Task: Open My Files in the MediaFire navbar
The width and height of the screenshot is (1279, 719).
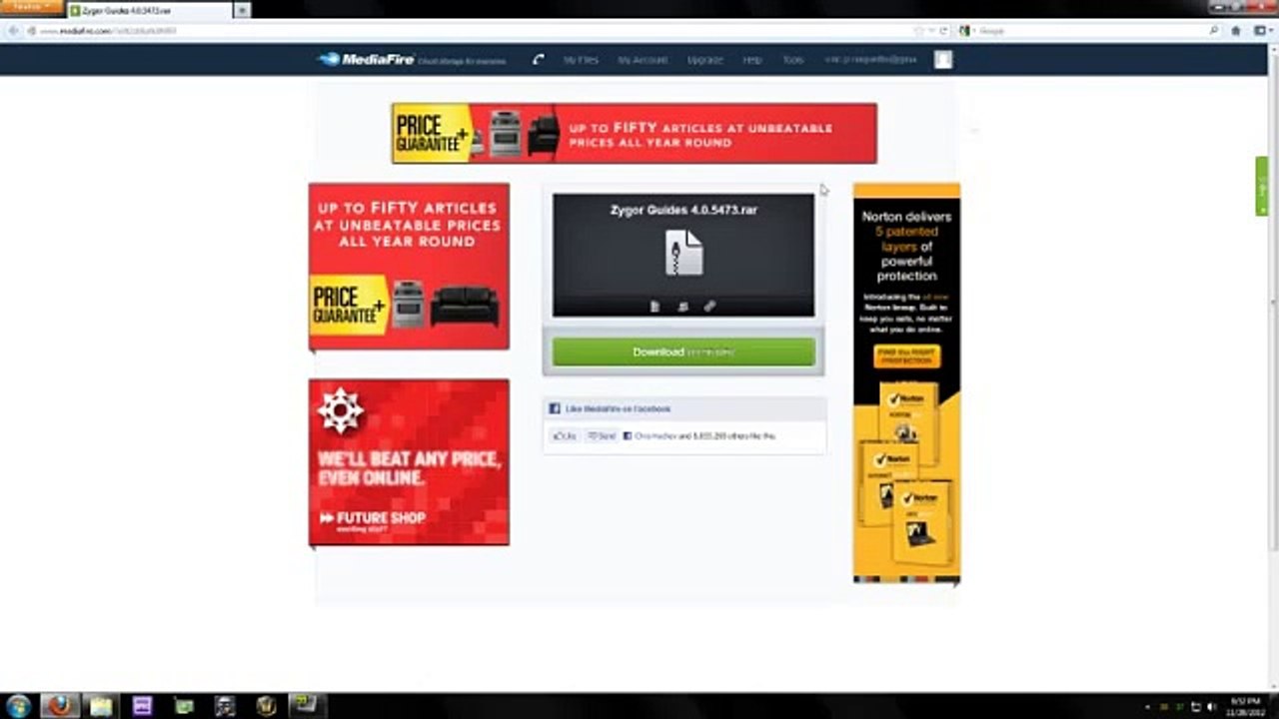Action: (581, 60)
